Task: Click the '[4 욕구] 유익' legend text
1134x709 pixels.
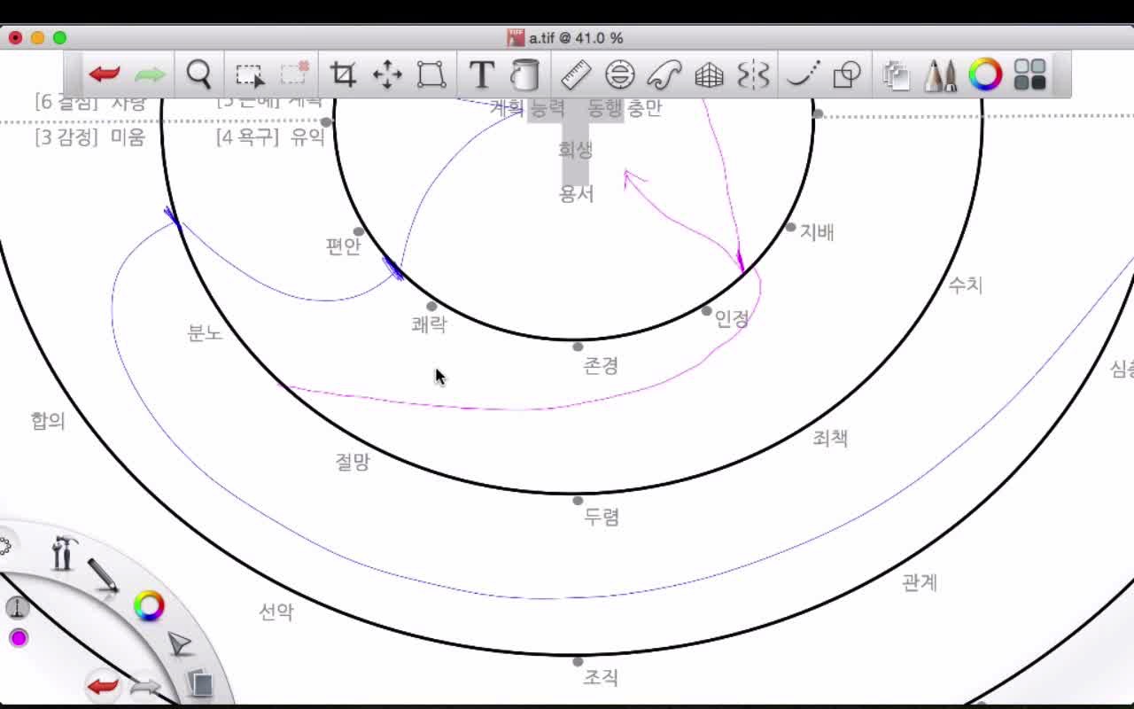Action: pos(271,137)
